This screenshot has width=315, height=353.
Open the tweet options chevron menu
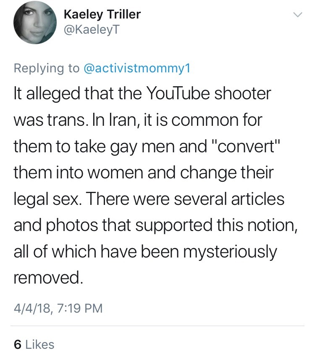point(297,16)
